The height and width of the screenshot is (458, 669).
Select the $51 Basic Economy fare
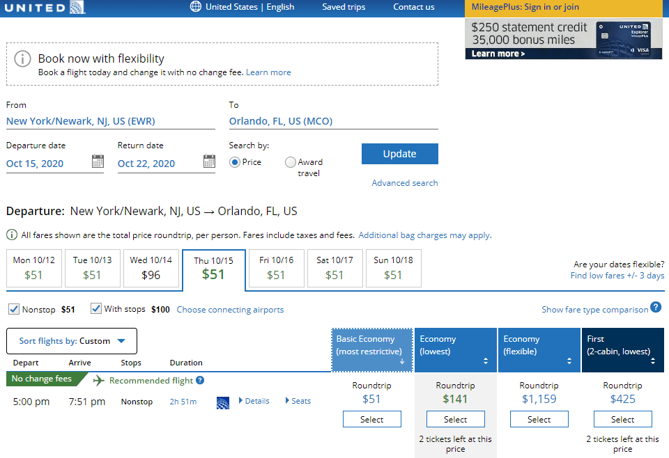coord(372,419)
